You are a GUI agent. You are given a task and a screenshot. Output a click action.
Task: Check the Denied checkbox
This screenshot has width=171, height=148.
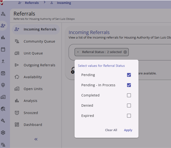(x=129, y=105)
